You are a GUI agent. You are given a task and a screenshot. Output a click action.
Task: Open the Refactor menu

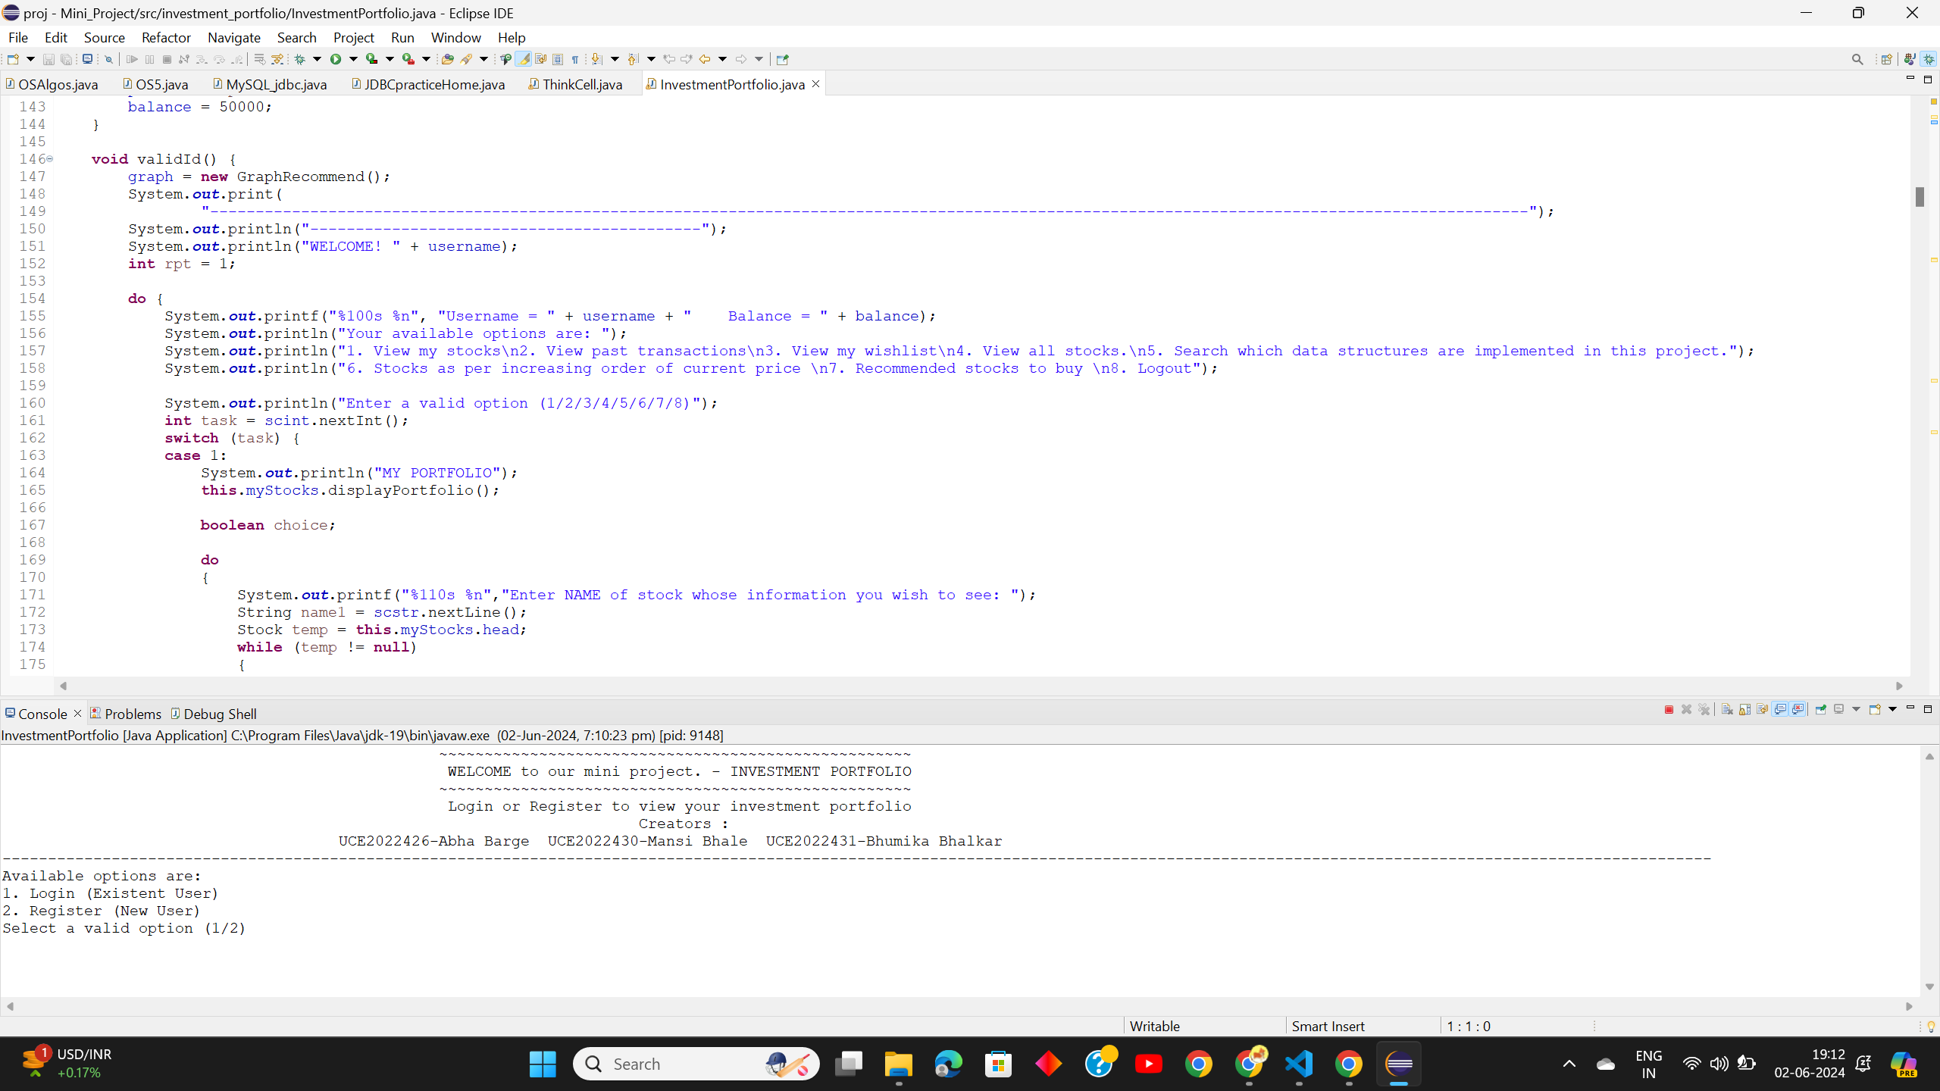(x=165, y=37)
